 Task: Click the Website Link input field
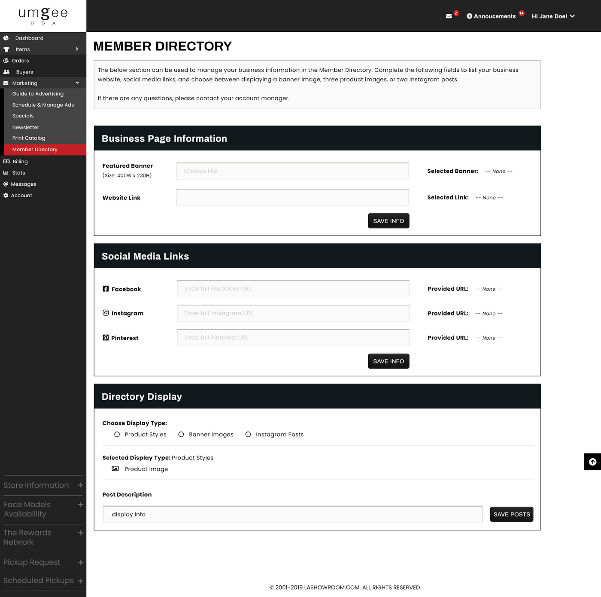click(x=293, y=198)
